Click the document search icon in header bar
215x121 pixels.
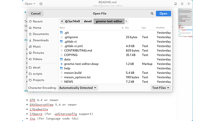pos(176,4)
